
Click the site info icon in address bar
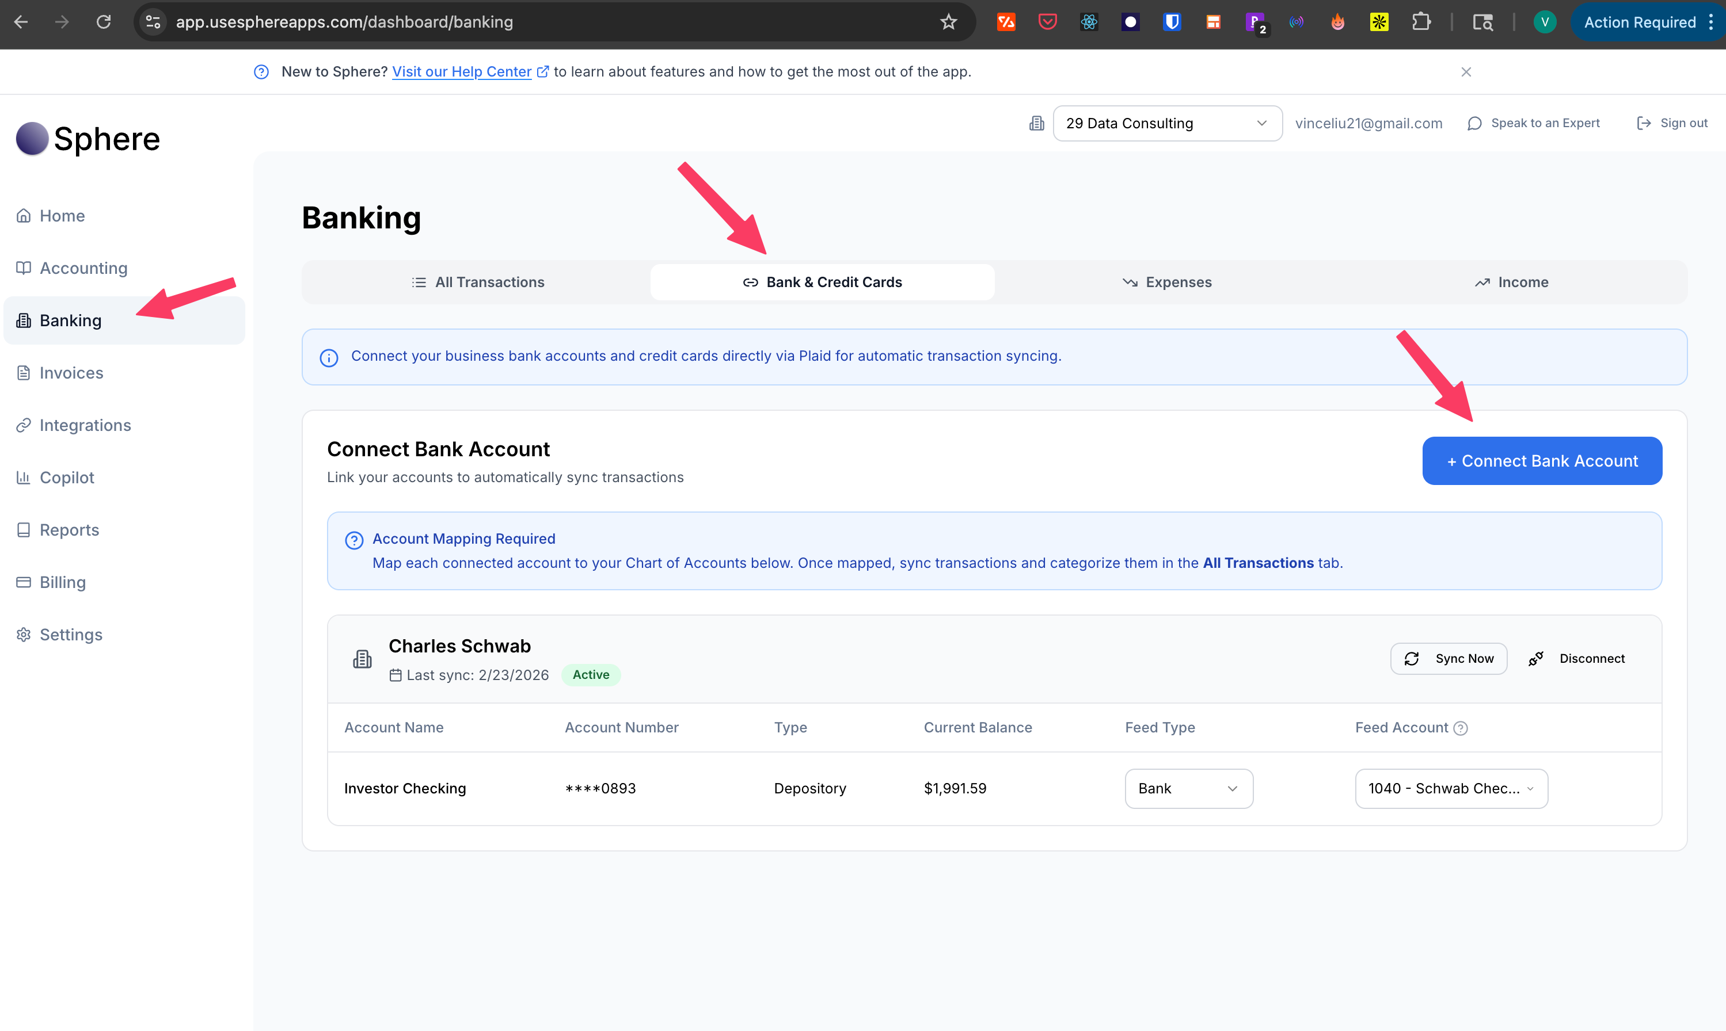[x=153, y=22]
